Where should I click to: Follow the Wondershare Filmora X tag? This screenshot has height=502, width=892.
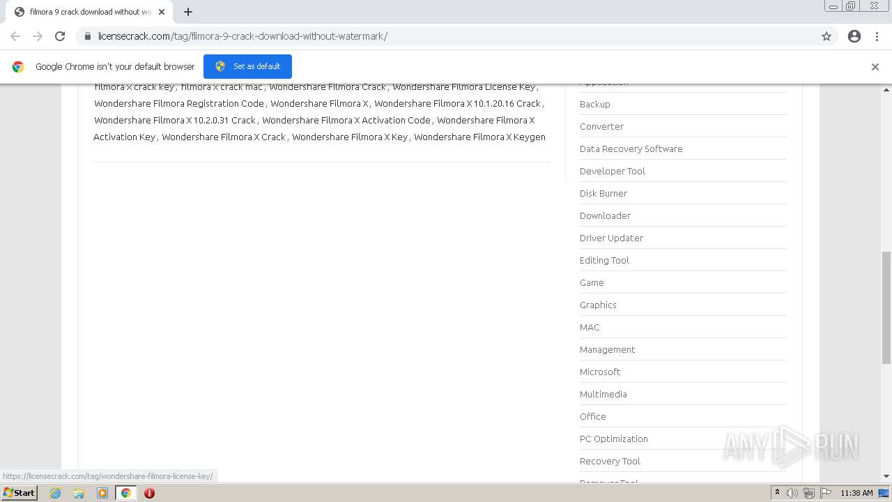(x=319, y=103)
